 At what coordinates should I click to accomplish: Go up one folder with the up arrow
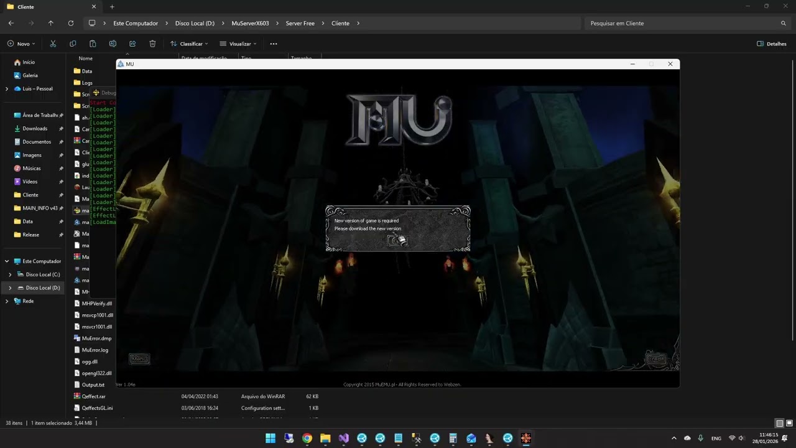[51, 23]
